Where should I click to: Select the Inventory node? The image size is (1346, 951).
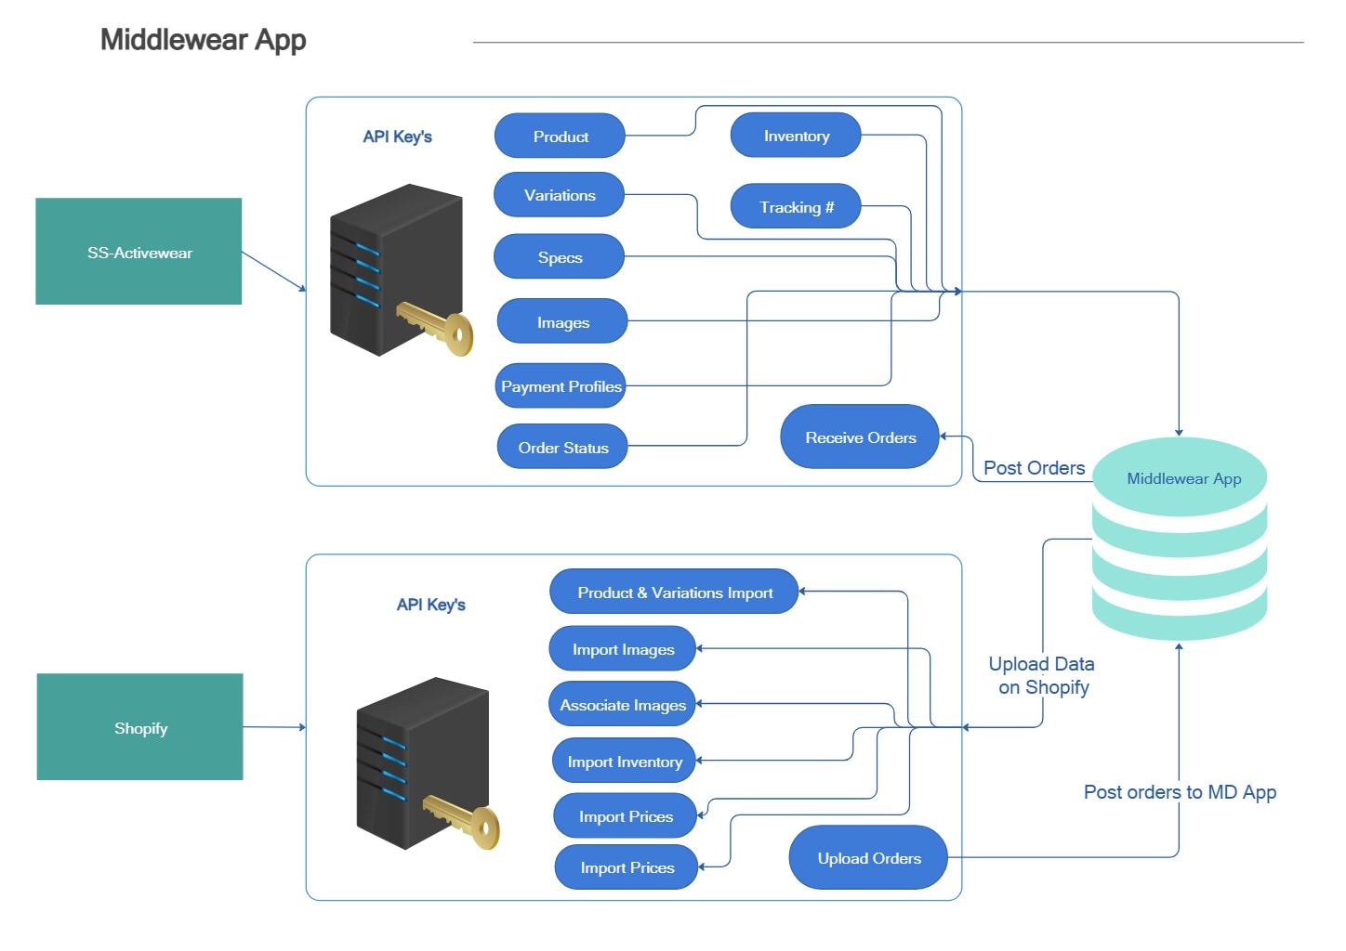[x=796, y=136]
